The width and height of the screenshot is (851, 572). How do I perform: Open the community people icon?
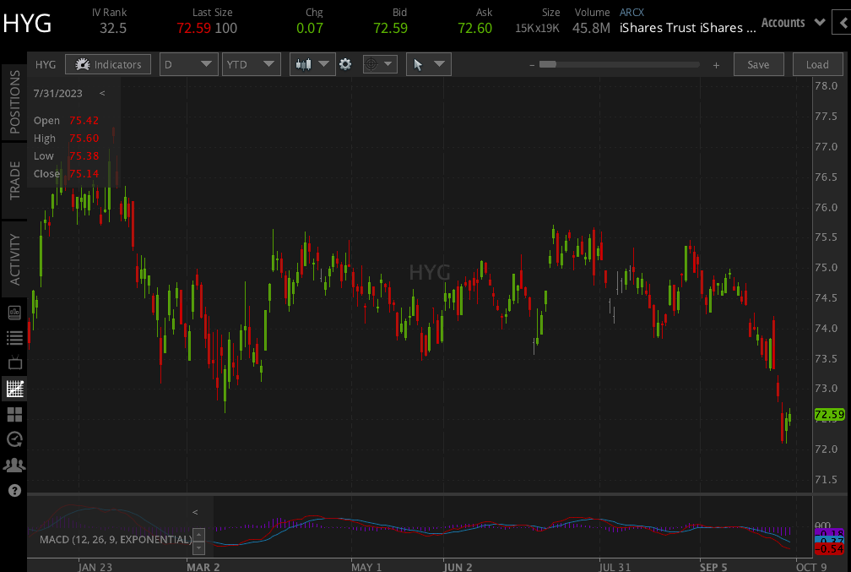(14, 465)
